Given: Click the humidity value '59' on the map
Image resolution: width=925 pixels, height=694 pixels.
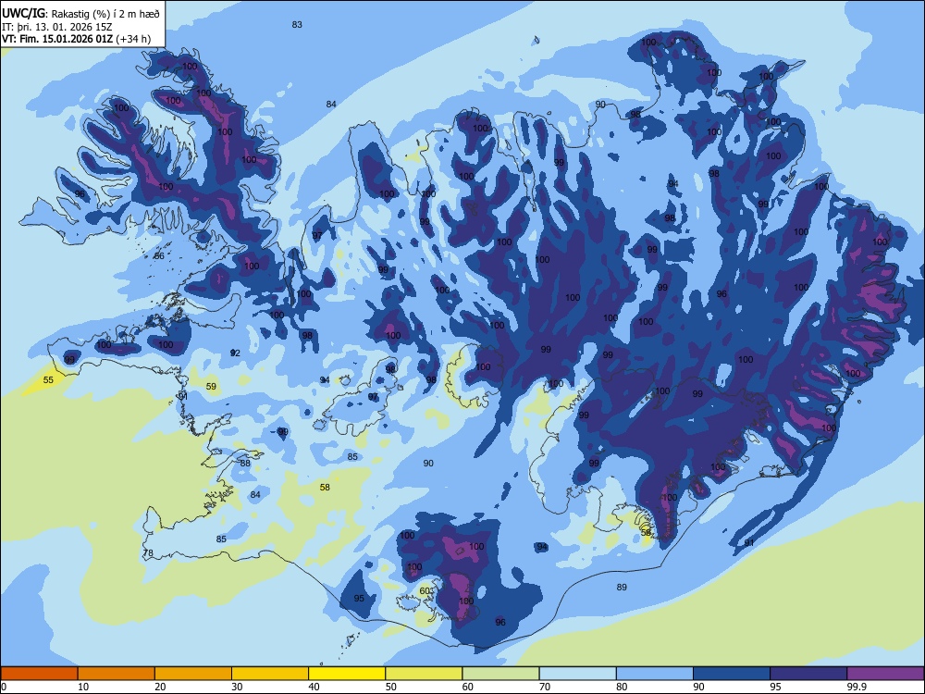Looking at the screenshot, I should tap(211, 387).
